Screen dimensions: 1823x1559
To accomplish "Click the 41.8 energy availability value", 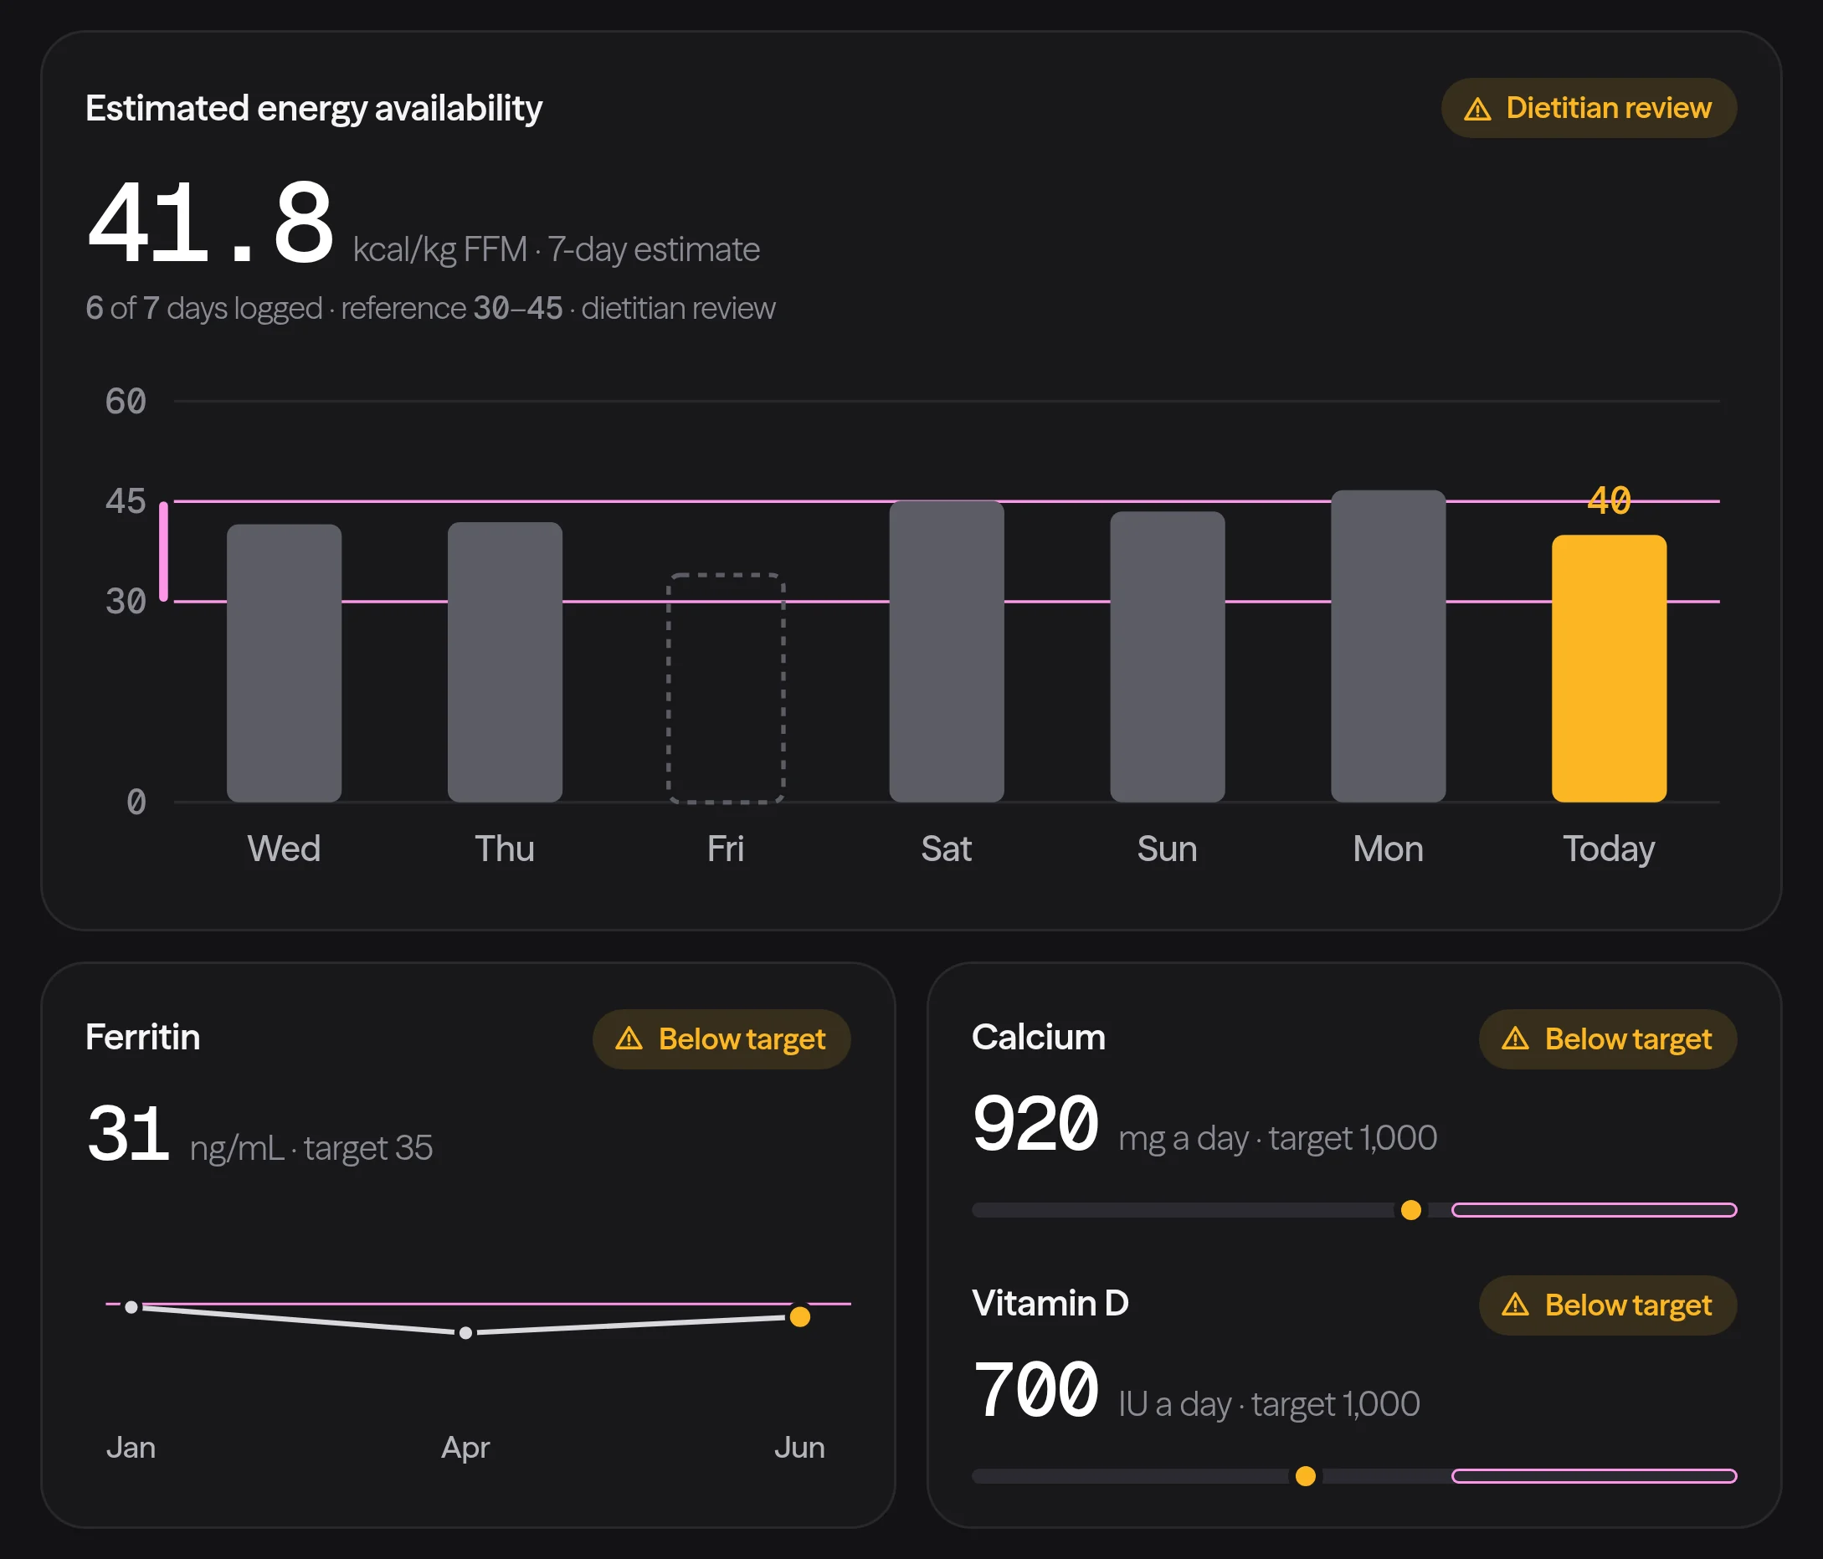I will pos(210,223).
